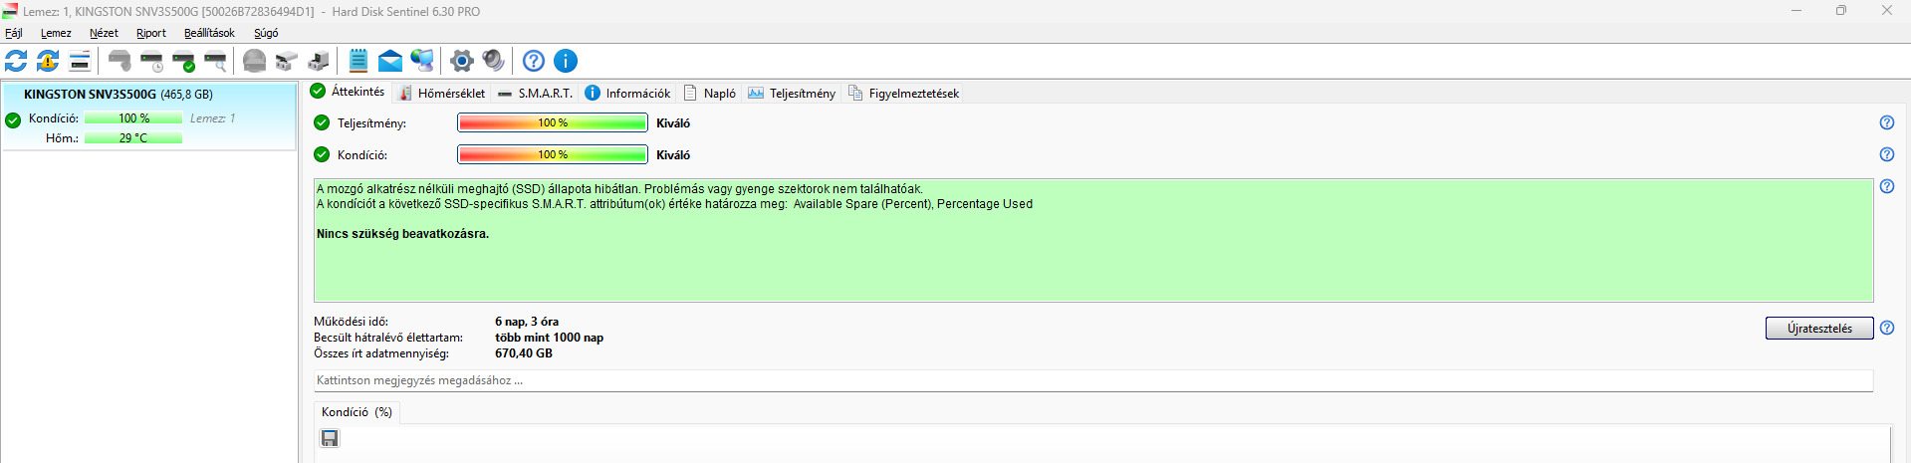Click the 'Kiváló' text beside Teljesítmény
Image resolution: width=1911 pixels, height=463 pixels.
click(x=673, y=123)
